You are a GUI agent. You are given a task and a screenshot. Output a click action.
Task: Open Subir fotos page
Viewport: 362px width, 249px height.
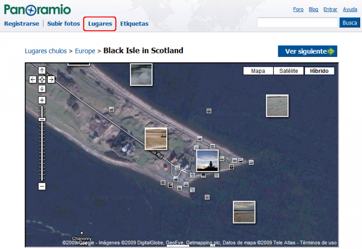click(64, 24)
